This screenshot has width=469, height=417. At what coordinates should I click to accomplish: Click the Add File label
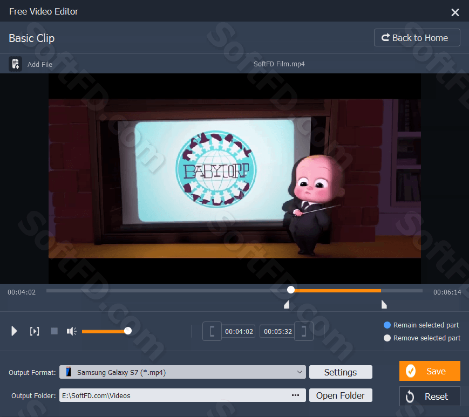click(x=40, y=65)
